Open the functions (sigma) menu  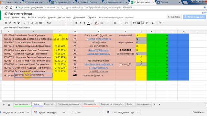tap(153, 23)
